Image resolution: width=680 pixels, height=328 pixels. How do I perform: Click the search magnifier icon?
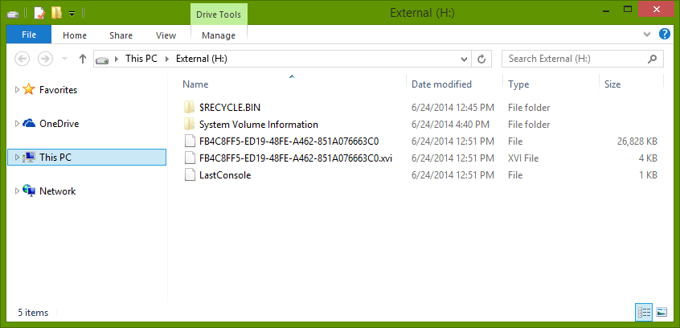(652, 59)
